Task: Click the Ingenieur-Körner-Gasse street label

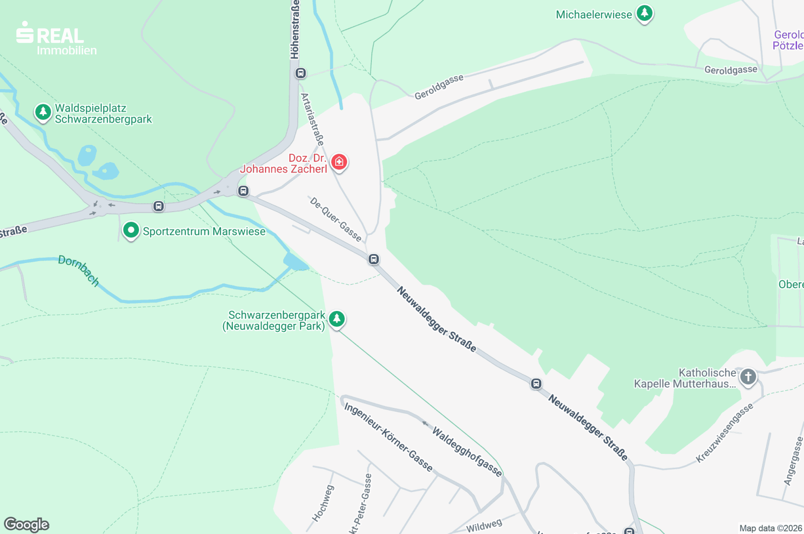Action: coord(389,437)
